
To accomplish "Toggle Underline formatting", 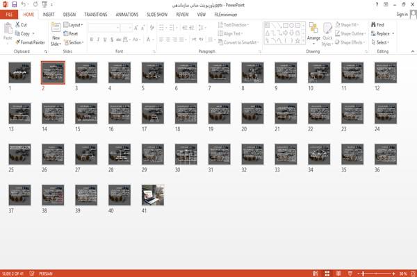I will click(x=105, y=40).
